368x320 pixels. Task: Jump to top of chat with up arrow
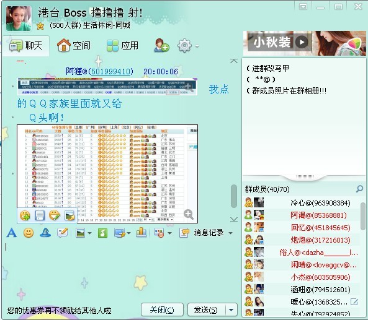pos(234,61)
